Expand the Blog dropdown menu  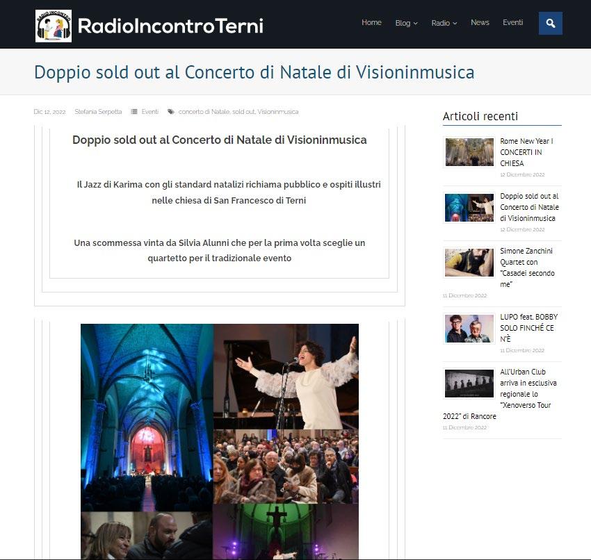click(406, 23)
